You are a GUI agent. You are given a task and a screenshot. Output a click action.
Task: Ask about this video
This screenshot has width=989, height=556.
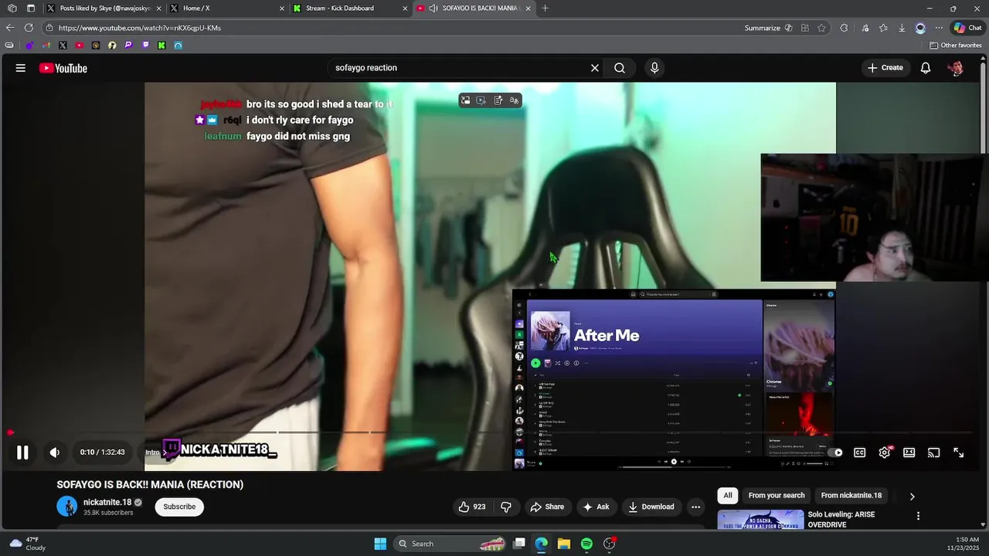[596, 507]
